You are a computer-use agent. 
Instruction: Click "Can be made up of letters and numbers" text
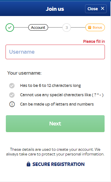[57, 104]
